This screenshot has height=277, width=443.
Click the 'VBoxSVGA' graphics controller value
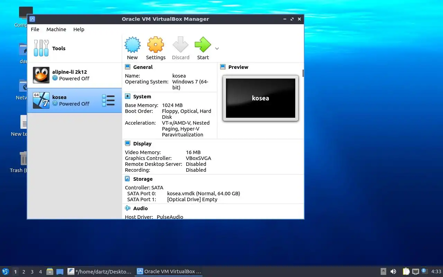coord(198,158)
